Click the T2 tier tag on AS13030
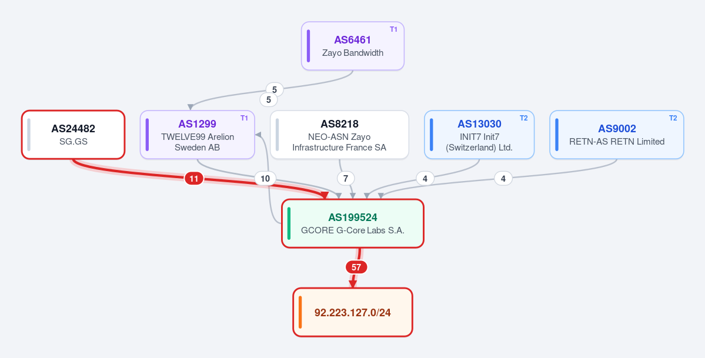 click(x=524, y=118)
